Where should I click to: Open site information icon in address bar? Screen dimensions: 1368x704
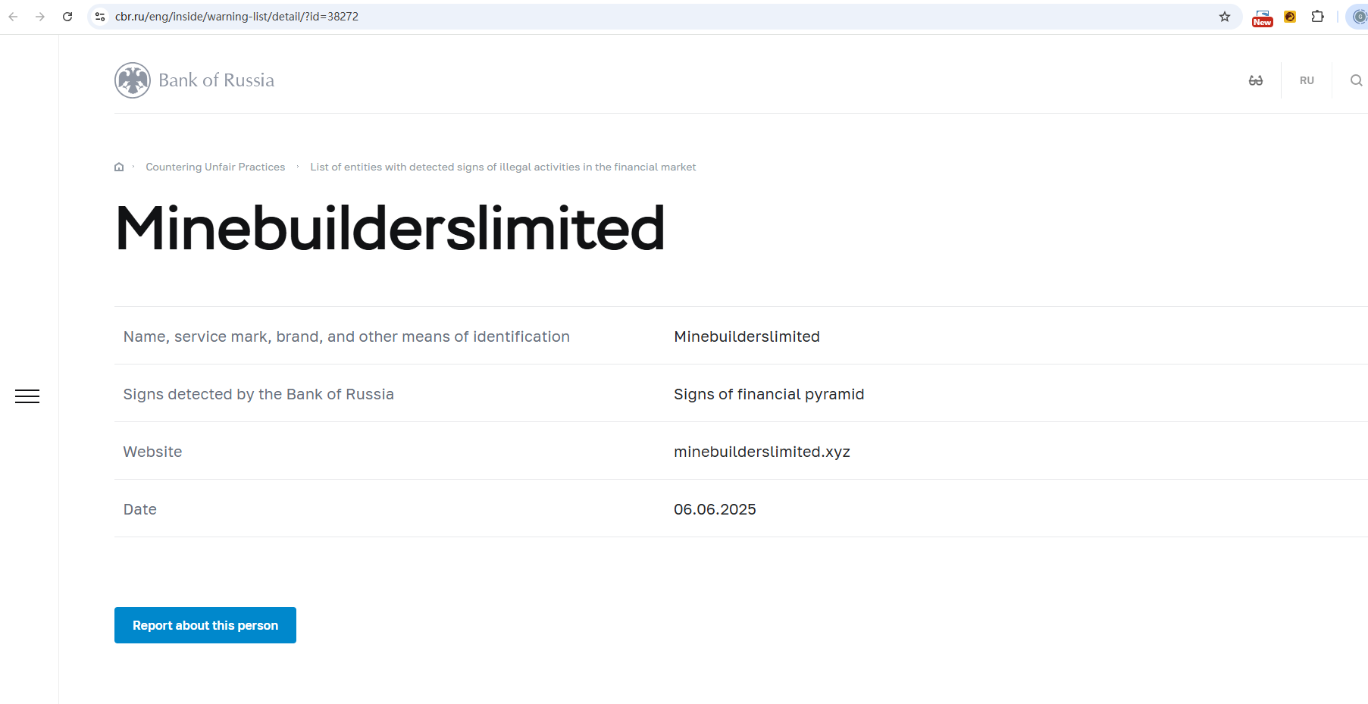pyautogui.click(x=100, y=17)
